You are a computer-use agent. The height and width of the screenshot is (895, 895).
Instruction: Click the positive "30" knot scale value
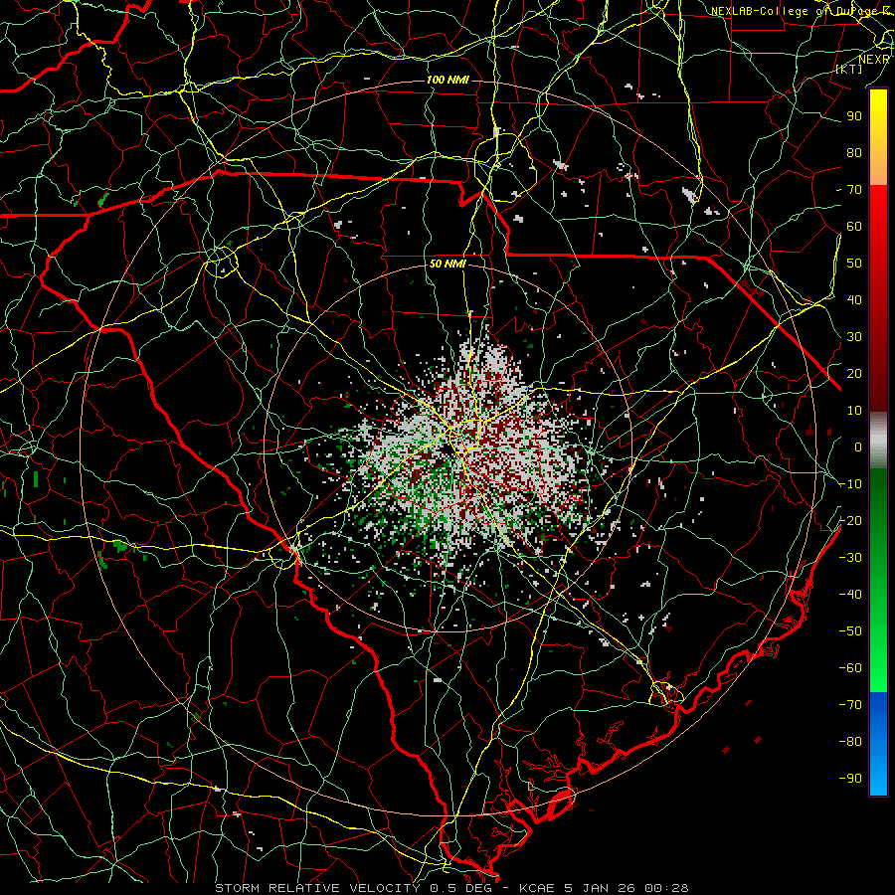[854, 337]
